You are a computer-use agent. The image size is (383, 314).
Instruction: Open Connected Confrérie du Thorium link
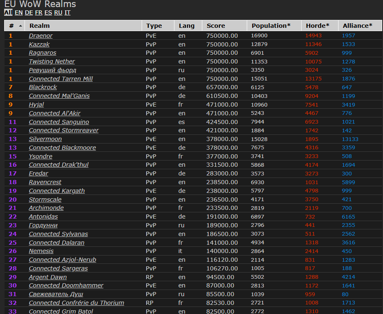[x=76, y=303]
